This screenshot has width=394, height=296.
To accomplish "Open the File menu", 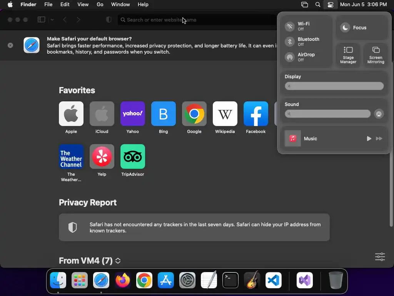I will [48, 5].
